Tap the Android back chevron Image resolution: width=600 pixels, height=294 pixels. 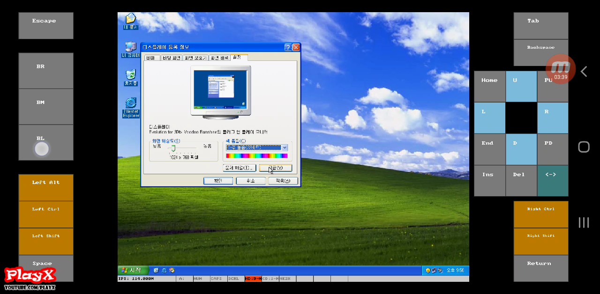[x=584, y=71]
